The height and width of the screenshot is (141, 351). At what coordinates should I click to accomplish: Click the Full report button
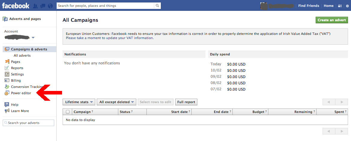pos(186,102)
